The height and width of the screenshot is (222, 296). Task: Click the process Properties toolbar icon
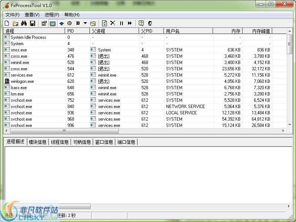[x=44, y=23]
